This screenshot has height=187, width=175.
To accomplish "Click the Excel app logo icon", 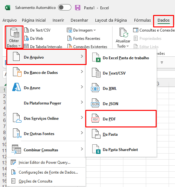I will tap(8, 8).
